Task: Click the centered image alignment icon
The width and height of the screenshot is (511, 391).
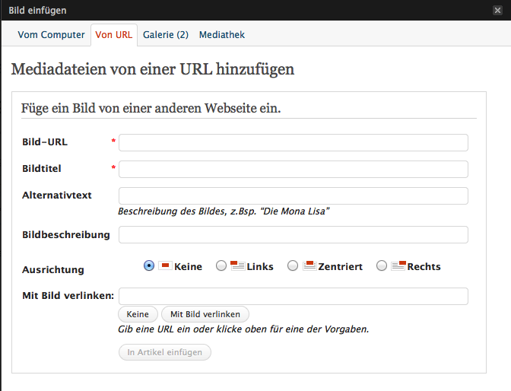Action: [x=309, y=265]
